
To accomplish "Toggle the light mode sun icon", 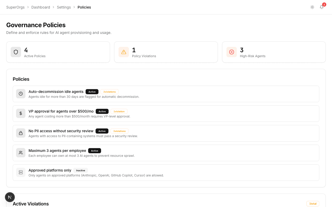I will pos(312,7).
